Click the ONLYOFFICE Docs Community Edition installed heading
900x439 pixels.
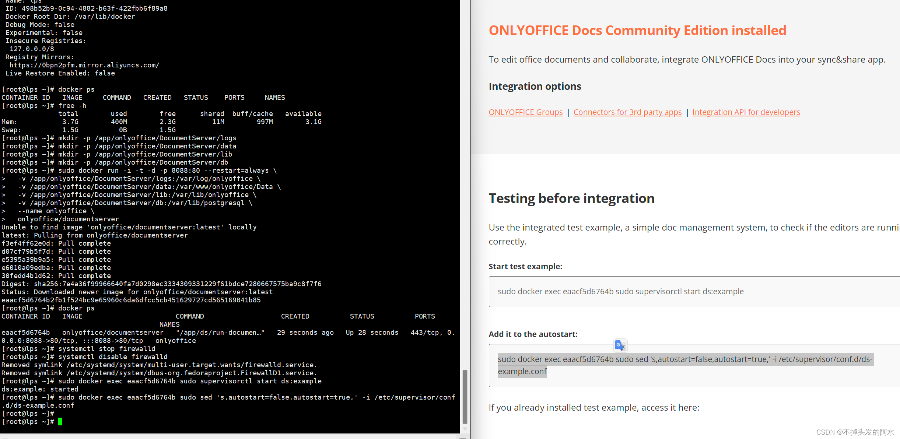[637, 30]
